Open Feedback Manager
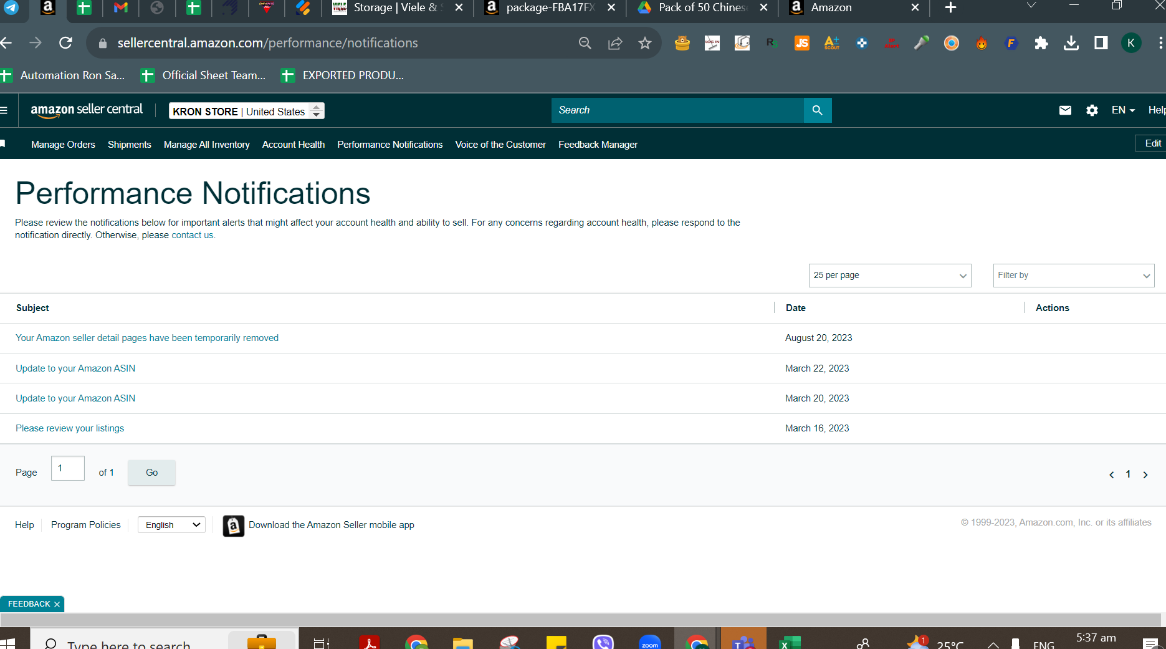The width and height of the screenshot is (1166, 649). tap(598, 145)
